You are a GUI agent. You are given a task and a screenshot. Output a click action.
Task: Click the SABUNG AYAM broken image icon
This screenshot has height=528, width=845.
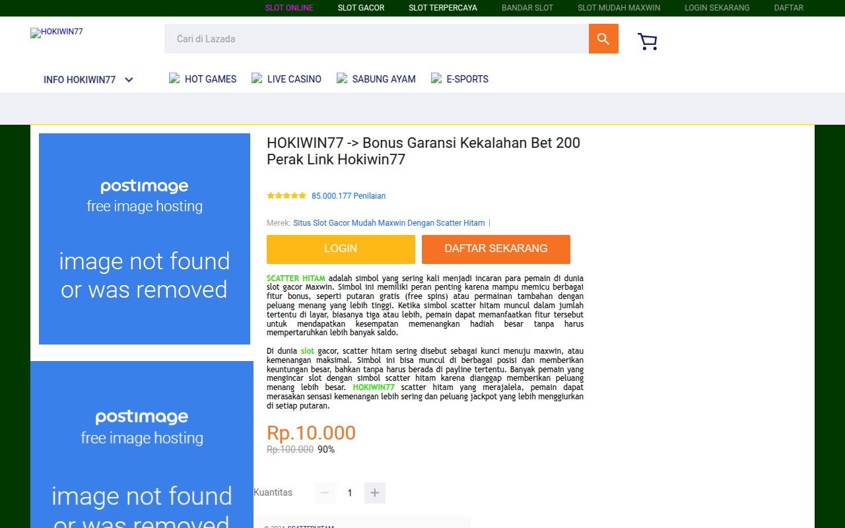pos(342,79)
